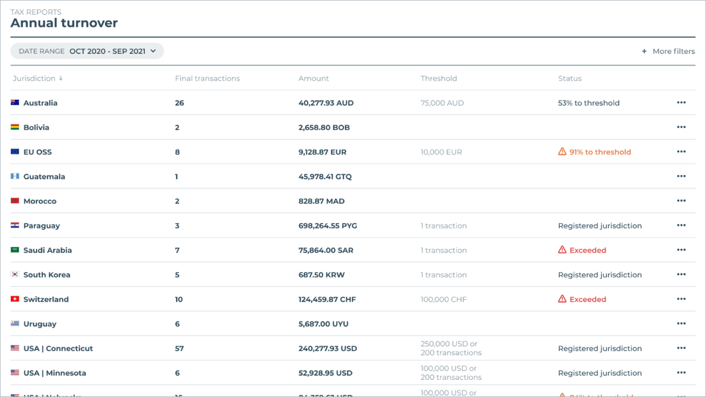Image resolution: width=706 pixels, height=397 pixels.
Task: Open the ellipsis menu for USA | Connecticut
Action: coord(681,348)
